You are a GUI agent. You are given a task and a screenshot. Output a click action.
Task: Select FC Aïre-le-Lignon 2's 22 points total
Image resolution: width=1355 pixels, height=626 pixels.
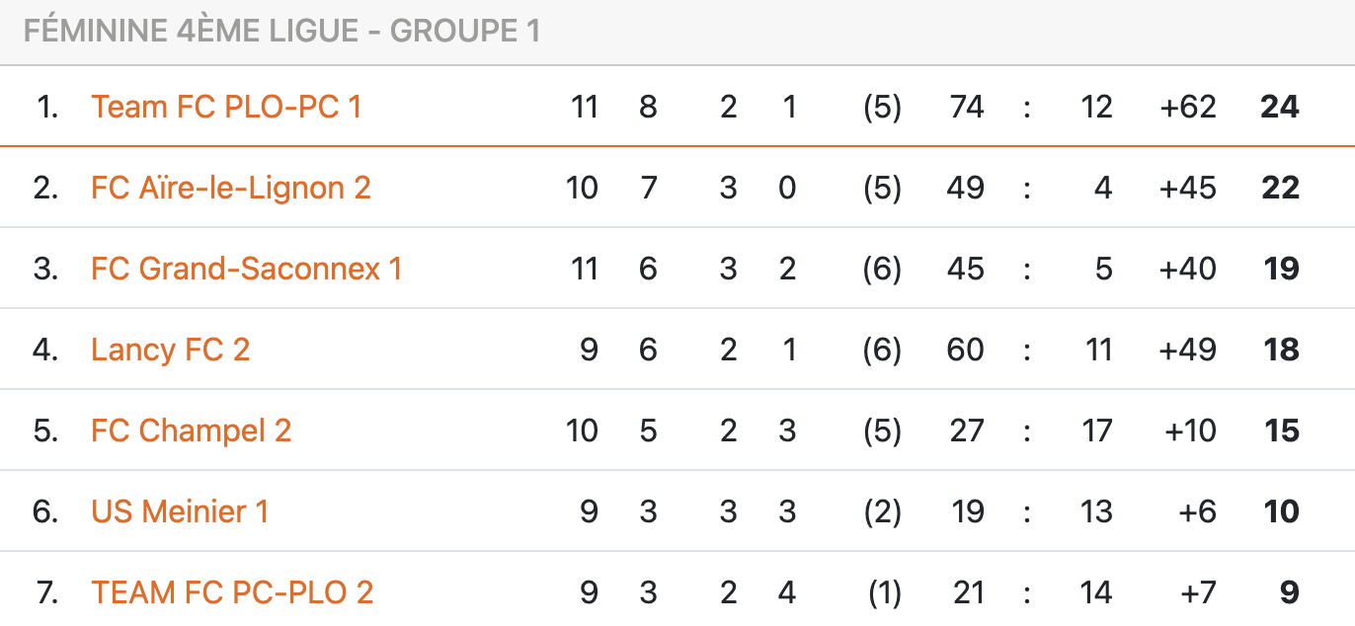pyautogui.click(x=1280, y=188)
